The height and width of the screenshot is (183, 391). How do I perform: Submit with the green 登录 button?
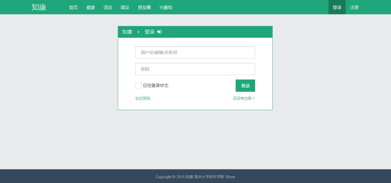tap(245, 86)
